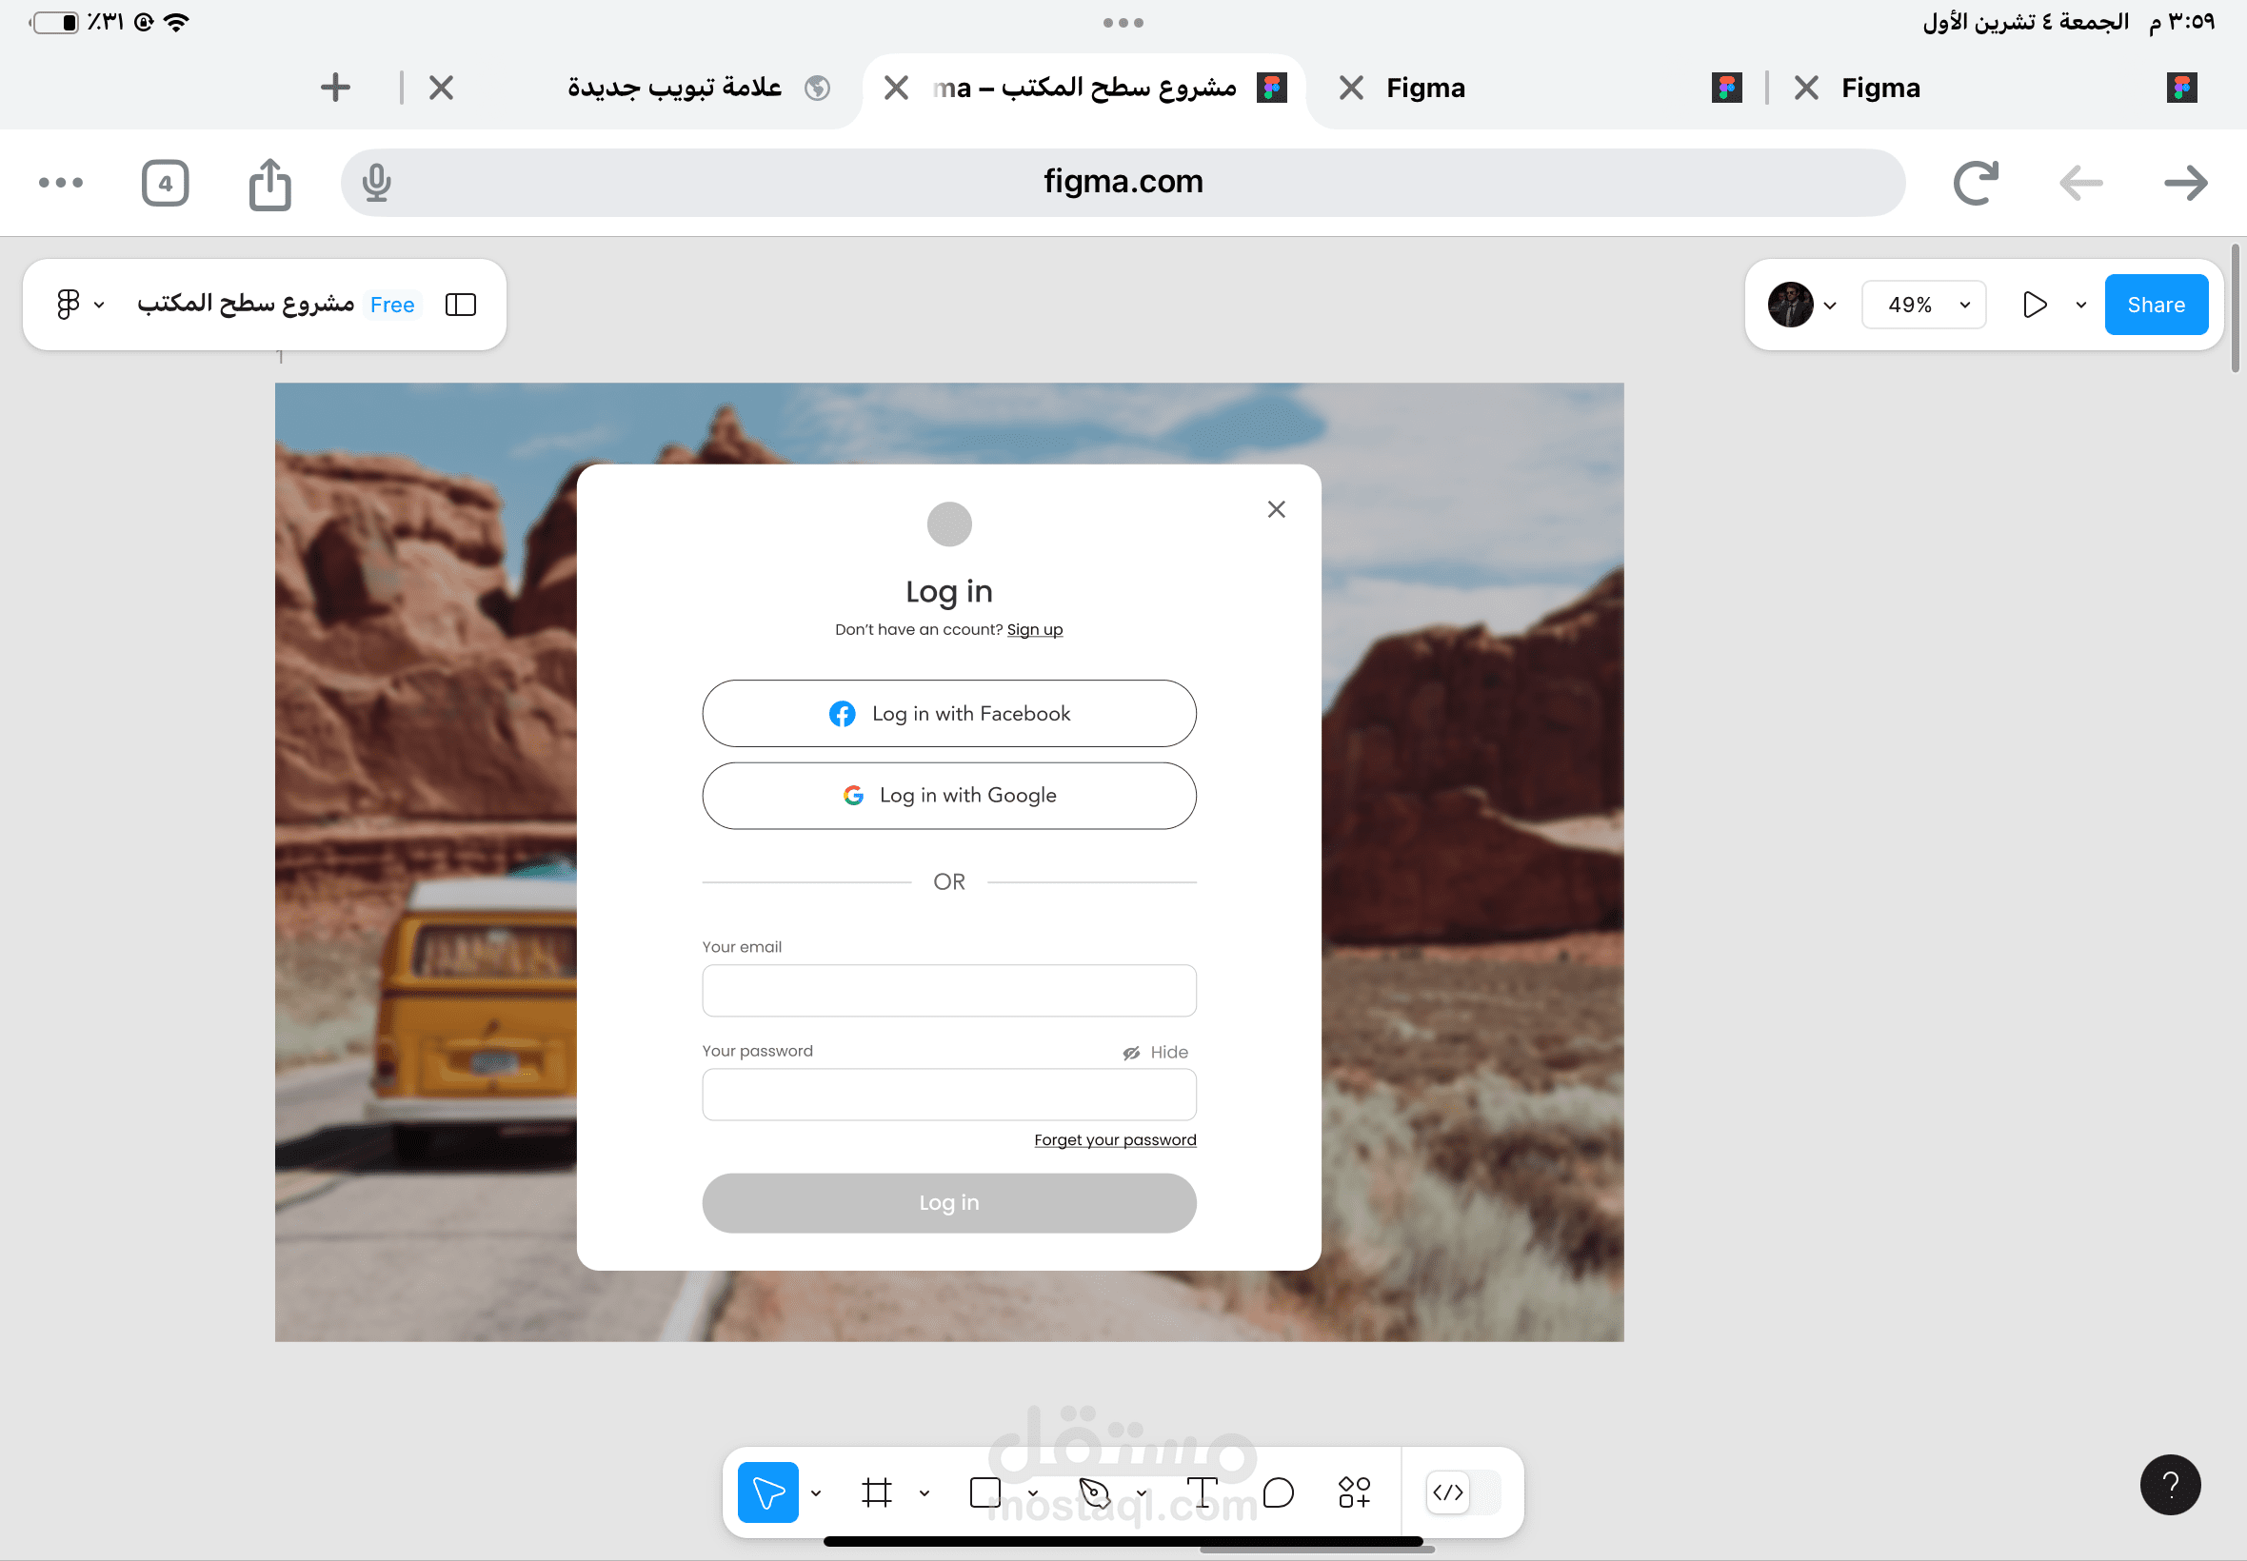Image resolution: width=2247 pixels, height=1561 pixels.
Task: Toggle the Hide password eye icon
Action: tap(1131, 1053)
